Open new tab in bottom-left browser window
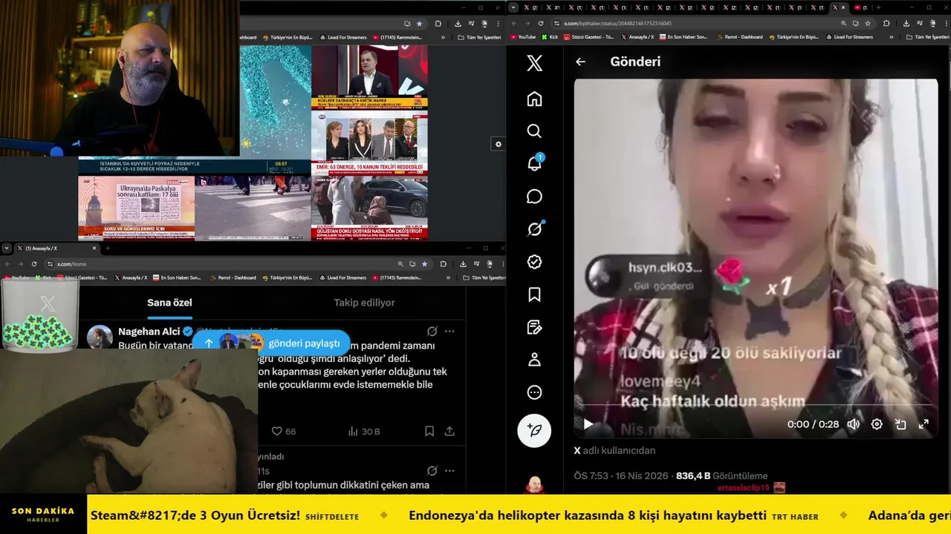The image size is (951, 534). pyautogui.click(x=107, y=248)
